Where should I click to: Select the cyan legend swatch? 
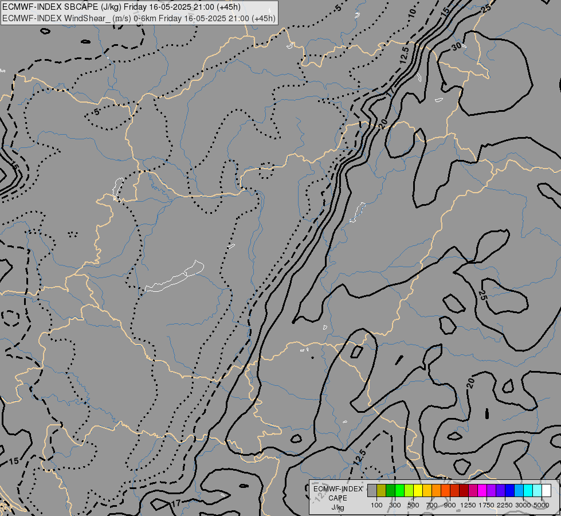coord(528,491)
